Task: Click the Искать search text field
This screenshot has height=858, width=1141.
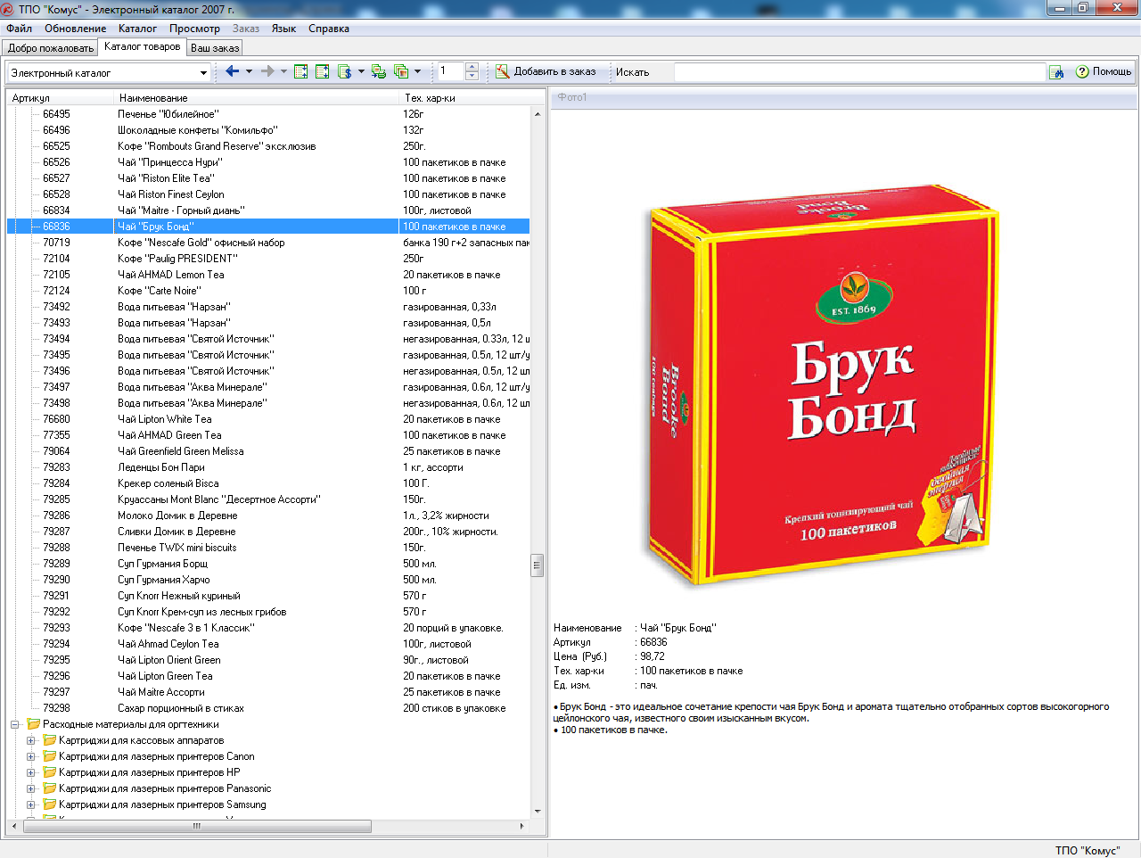Action: (x=859, y=72)
